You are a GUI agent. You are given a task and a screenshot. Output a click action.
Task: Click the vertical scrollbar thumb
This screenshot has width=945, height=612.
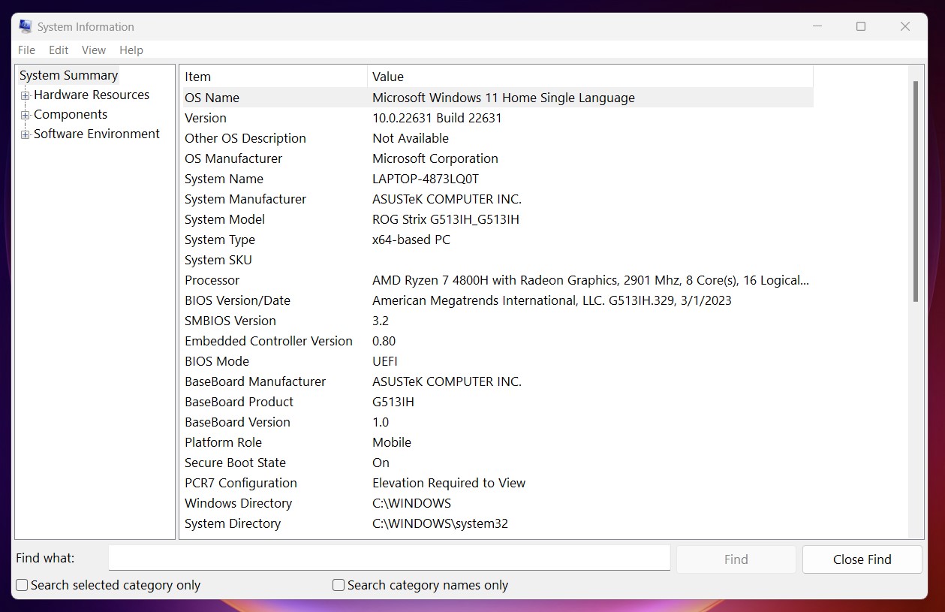coord(916,191)
